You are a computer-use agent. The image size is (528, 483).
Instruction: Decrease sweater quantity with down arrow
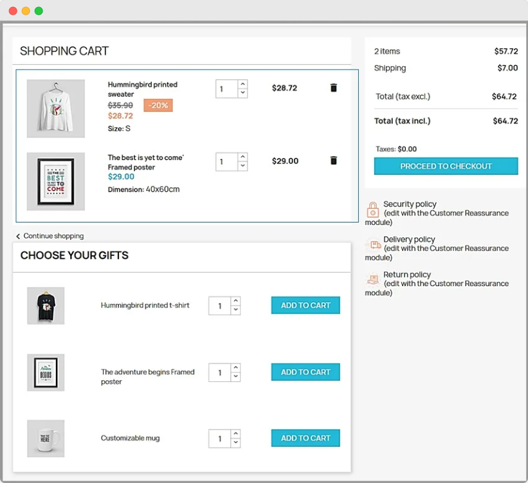[242, 93]
